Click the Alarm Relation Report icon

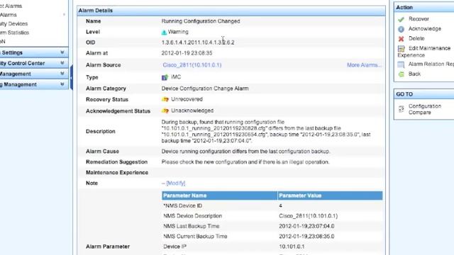pyautogui.click(x=401, y=64)
